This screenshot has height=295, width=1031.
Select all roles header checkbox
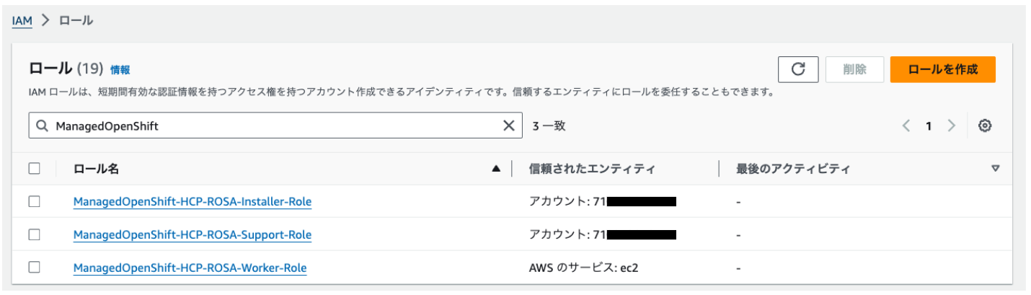34,169
